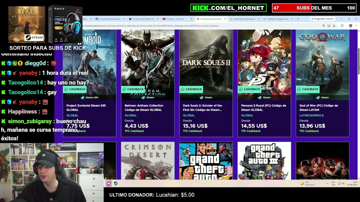Click the Beast of Reincarnation giveaway image

click(27, 25)
